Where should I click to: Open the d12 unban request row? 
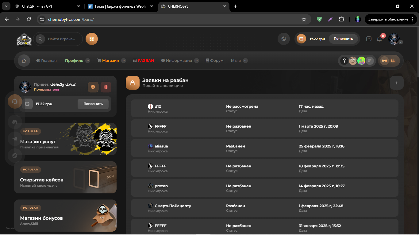[265, 108]
